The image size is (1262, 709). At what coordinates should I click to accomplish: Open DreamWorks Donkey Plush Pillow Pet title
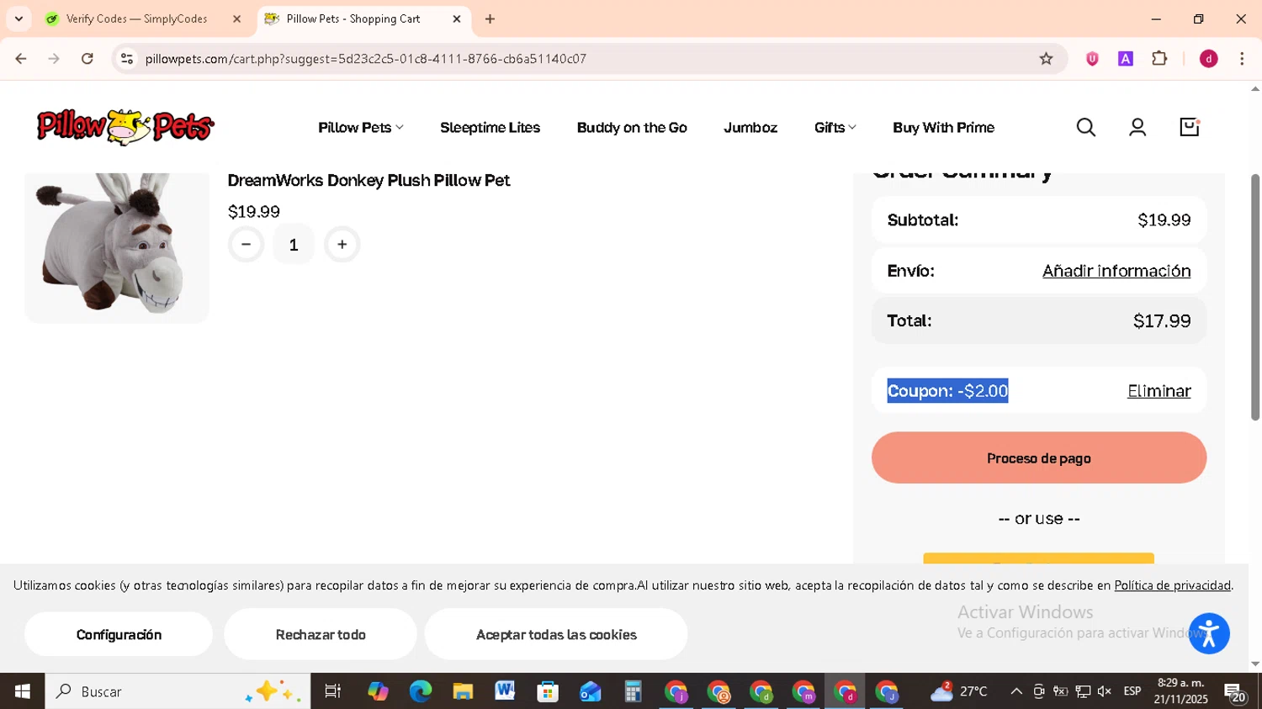369,181
